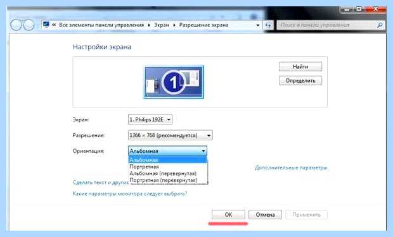This screenshot has height=237, width=393.
Task: Click the Определить button
Action: click(x=300, y=81)
